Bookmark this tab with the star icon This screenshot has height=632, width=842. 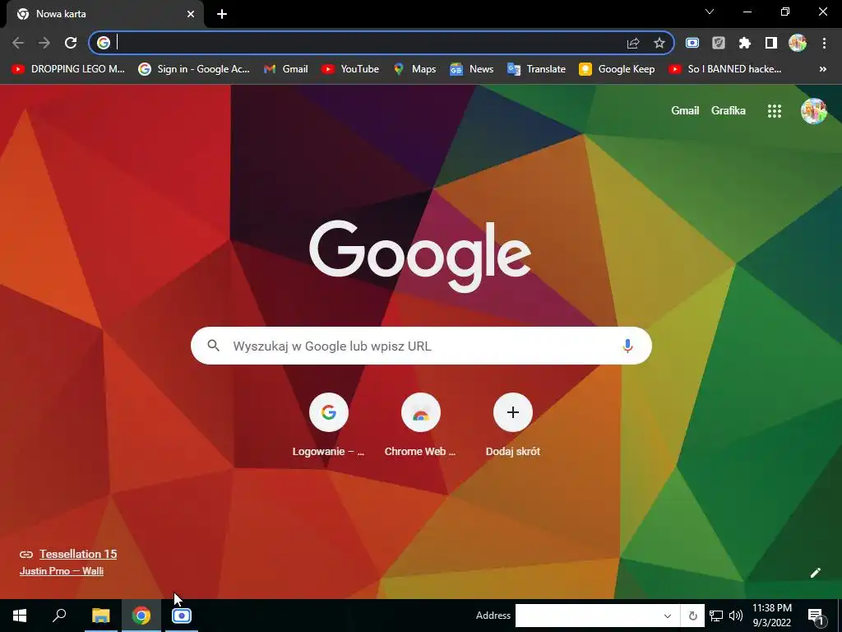coord(659,43)
